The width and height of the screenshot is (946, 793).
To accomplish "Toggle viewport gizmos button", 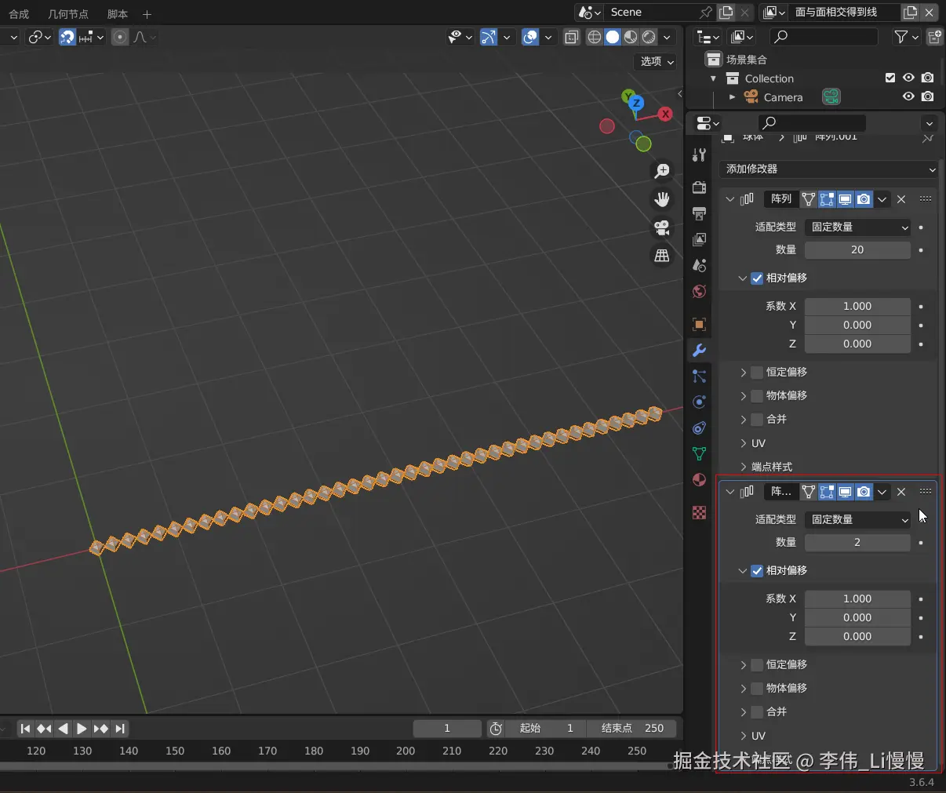I will (x=489, y=37).
